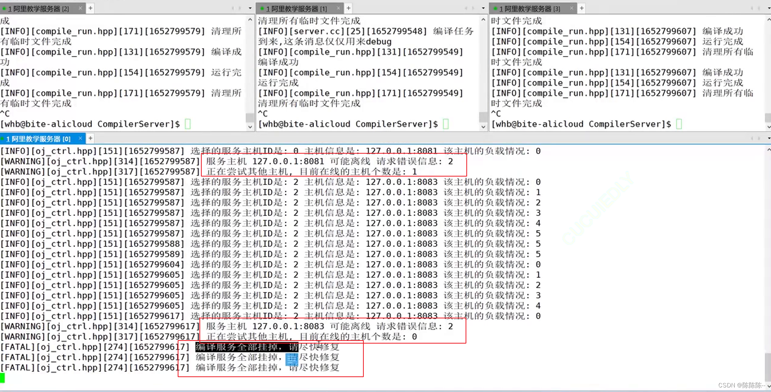
Task: Click scroll-up arrow in server [3] terminal
Action: point(768,19)
